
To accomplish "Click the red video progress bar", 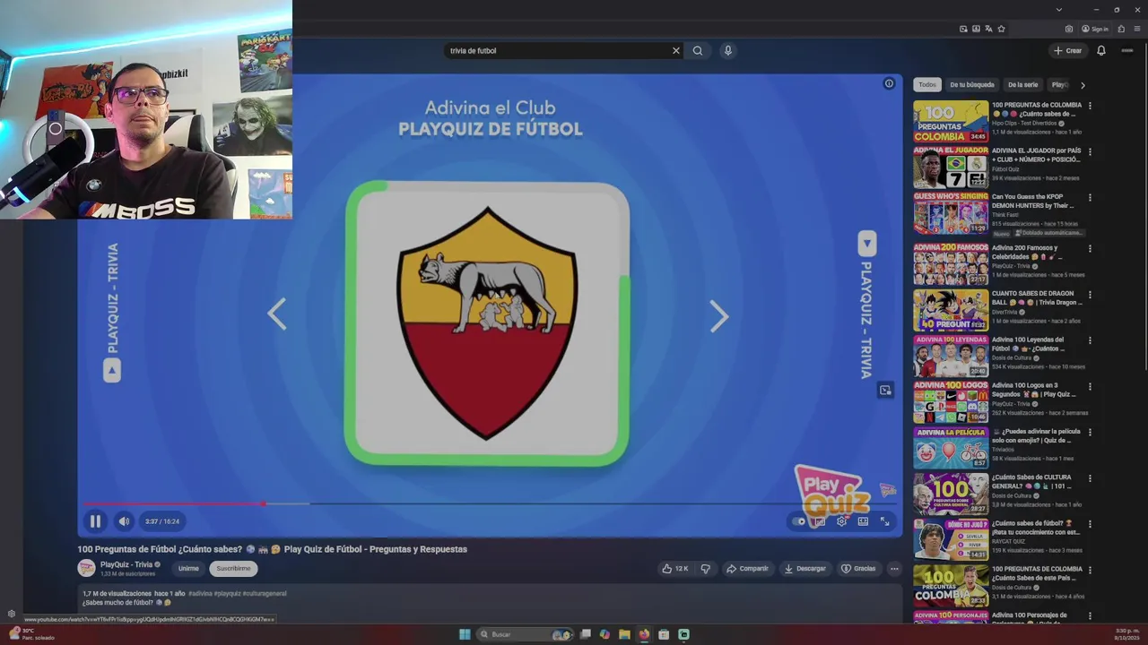I will pyautogui.click(x=174, y=503).
